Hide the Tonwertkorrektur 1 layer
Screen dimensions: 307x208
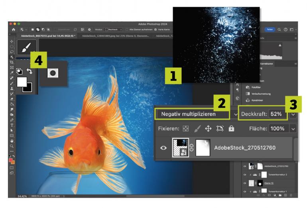[x=245, y=192]
